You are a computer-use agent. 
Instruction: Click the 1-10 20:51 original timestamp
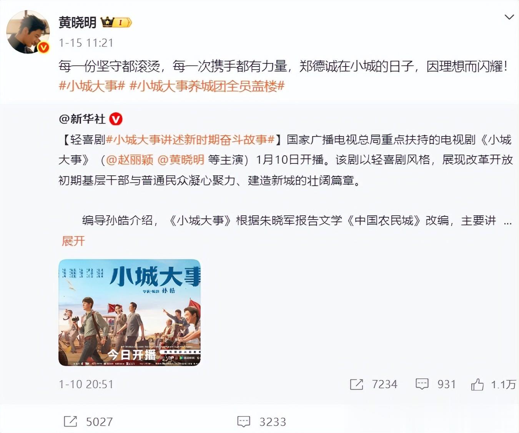tap(86, 384)
